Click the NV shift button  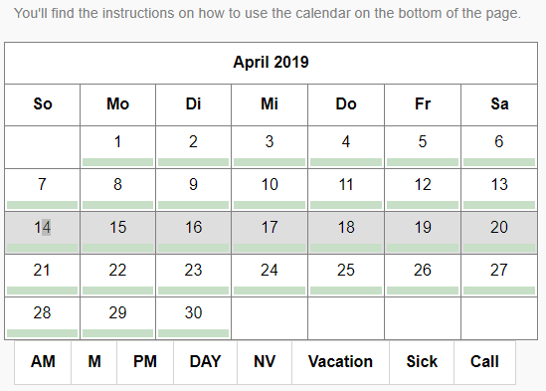(265, 362)
